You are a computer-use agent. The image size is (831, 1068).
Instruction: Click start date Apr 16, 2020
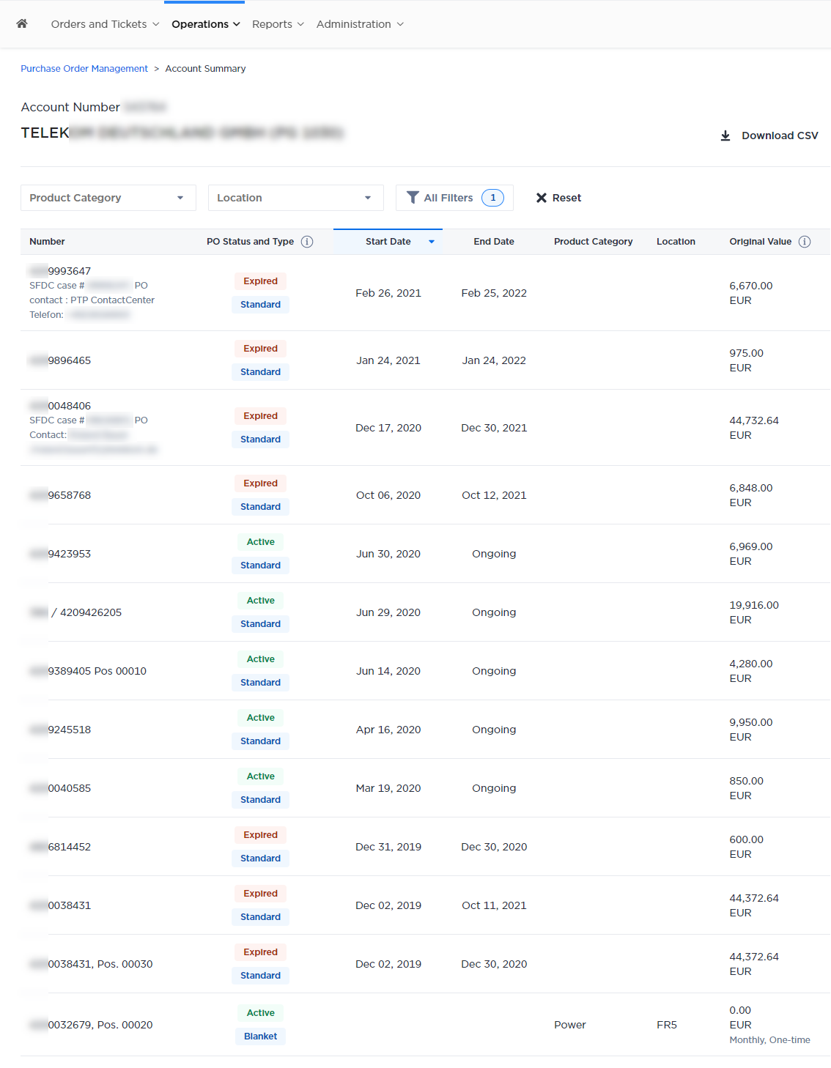coord(388,730)
